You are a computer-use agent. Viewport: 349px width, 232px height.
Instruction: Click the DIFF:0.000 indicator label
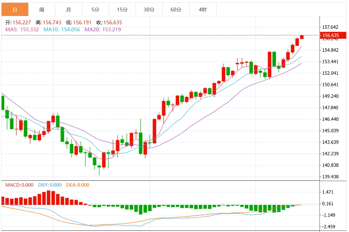pyautogui.click(x=50, y=185)
